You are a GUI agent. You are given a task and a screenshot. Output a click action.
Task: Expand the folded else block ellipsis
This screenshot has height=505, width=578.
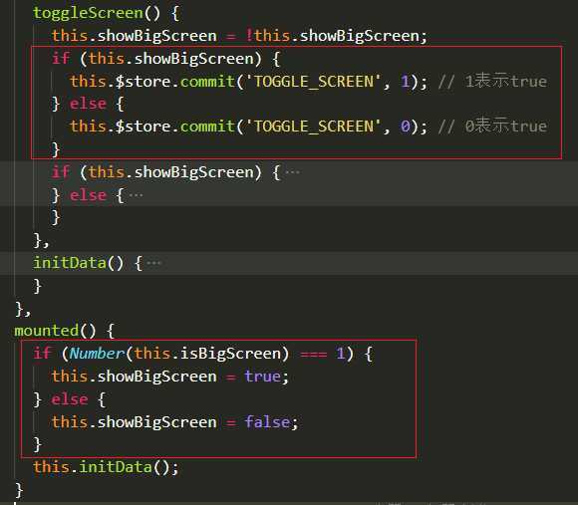(136, 195)
